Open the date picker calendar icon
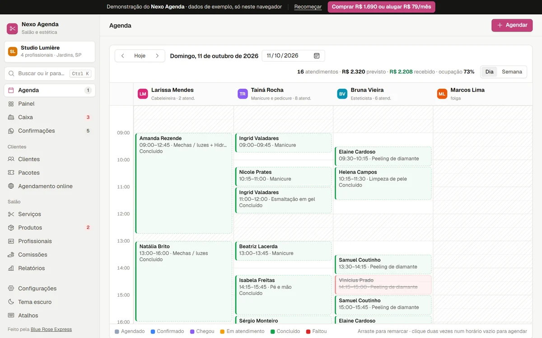This screenshot has width=542, height=338. coord(317,56)
